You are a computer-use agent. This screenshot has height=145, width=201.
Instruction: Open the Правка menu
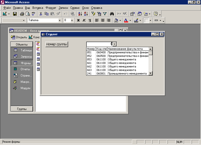(18, 8)
